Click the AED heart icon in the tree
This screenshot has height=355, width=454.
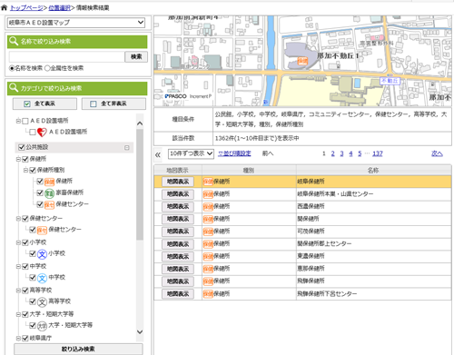[42, 132]
